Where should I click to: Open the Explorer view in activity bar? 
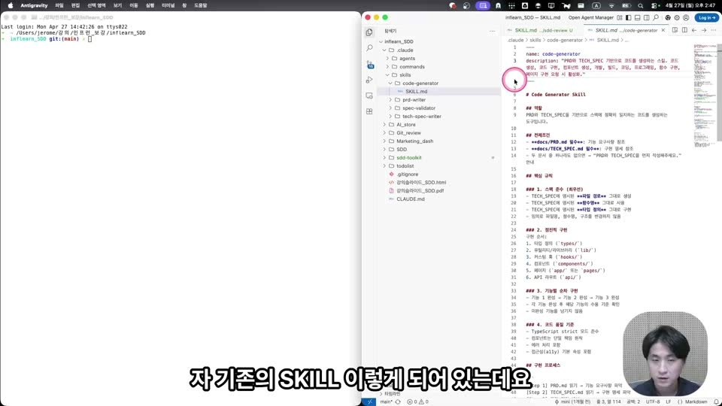[369, 32]
